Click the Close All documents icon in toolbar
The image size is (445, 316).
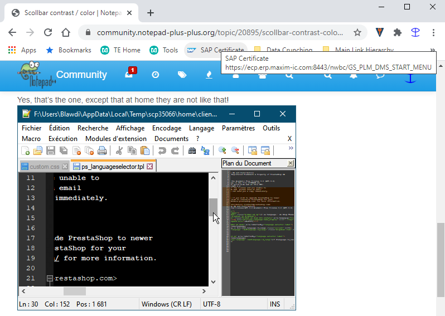pyautogui.click(x=89, y=150)
